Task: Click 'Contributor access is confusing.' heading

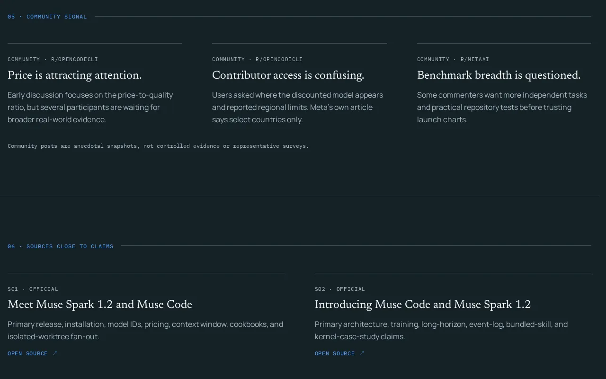Action: pos(288,75)
